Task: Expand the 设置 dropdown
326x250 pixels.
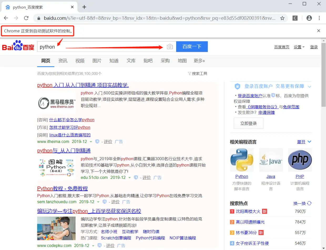Action: point(299,47)
